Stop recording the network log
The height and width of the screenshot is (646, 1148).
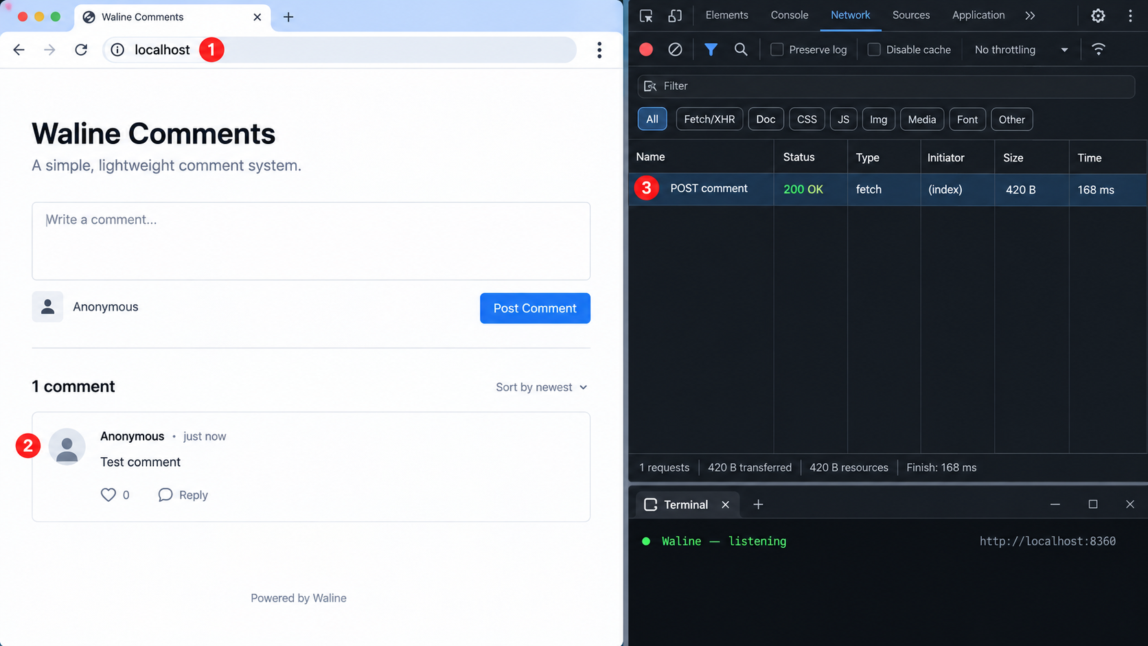646,49
